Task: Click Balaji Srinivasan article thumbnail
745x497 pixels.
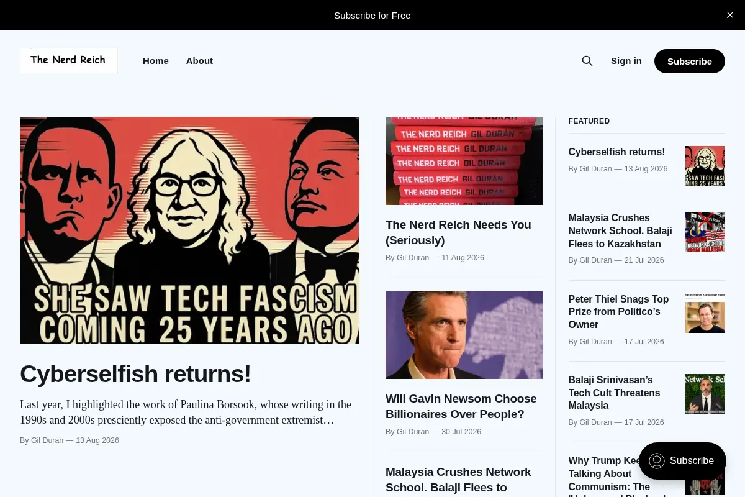Action: coord(705,394)
